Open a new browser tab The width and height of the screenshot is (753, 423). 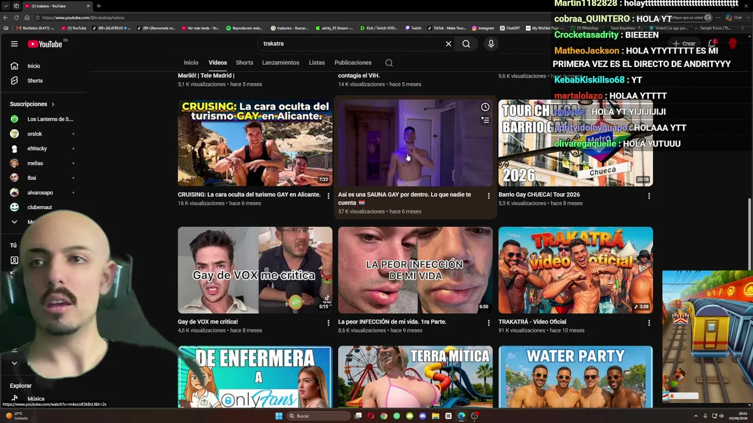point(98,6)
